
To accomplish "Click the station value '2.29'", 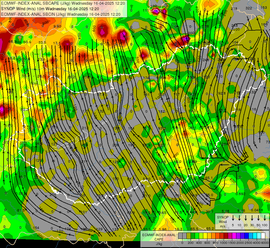I will 208,161.
